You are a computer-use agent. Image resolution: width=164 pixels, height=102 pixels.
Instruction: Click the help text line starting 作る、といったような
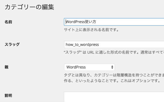[112, 81]
